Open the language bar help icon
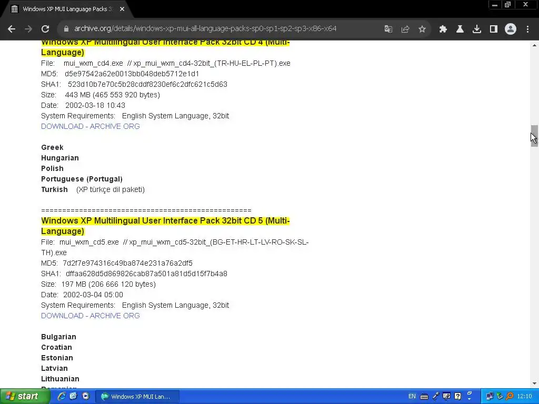 [458, 397]
